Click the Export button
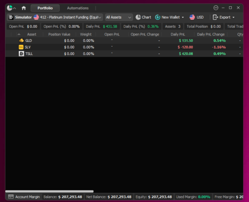The image size is (249, 202). (224, 17)
